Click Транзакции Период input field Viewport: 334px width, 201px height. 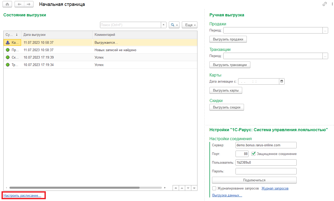[x=273, y=56]
